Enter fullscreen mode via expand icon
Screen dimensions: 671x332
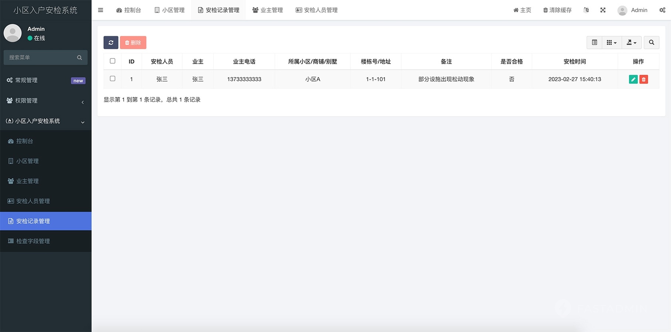pos(603,10)
